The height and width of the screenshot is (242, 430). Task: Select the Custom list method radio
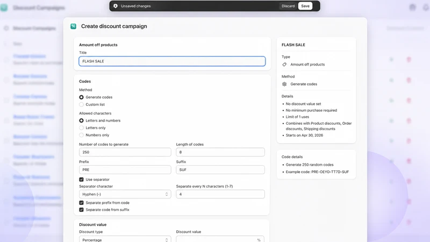click(82, 104)
